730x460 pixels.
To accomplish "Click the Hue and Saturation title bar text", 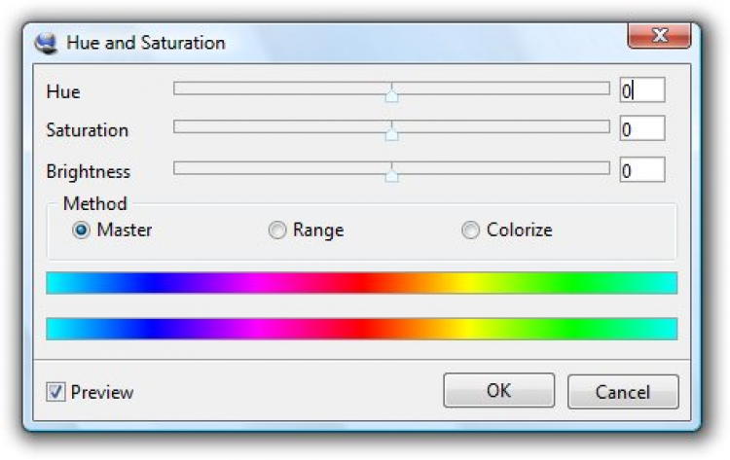I will pos(145,43).
